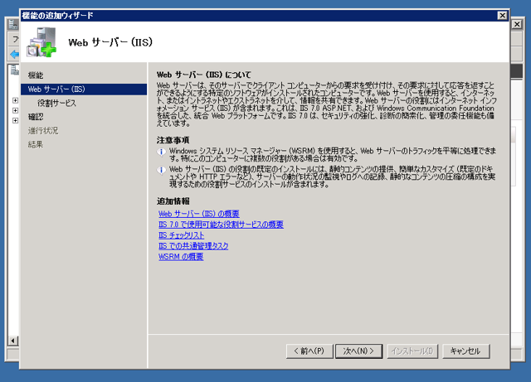The width and height of the screenshot is (531, 382).
Task: Open the IIS チェックリスト link
Action: tap(181, 235)
